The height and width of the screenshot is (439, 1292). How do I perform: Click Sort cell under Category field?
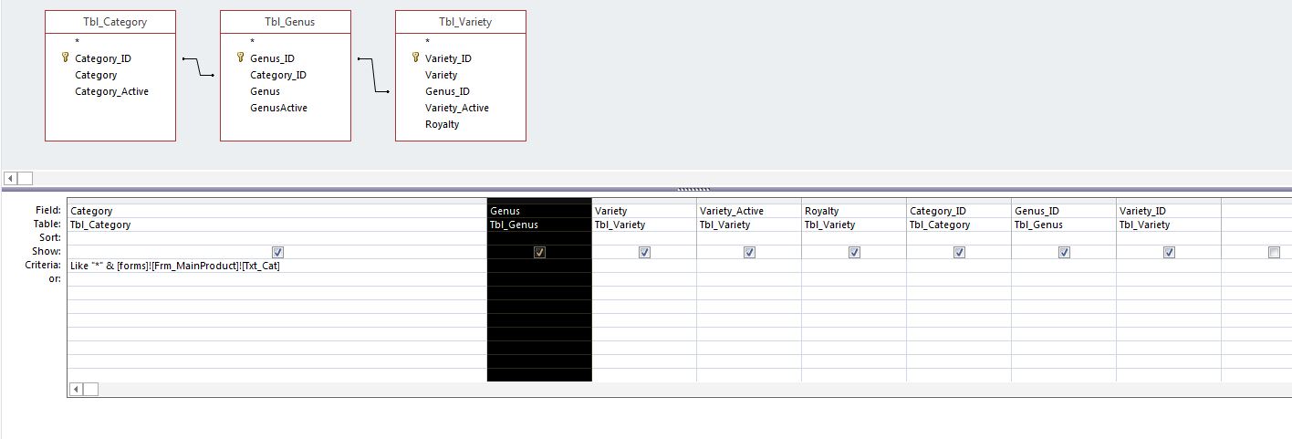pyautogui.click(x=277, y=238)
